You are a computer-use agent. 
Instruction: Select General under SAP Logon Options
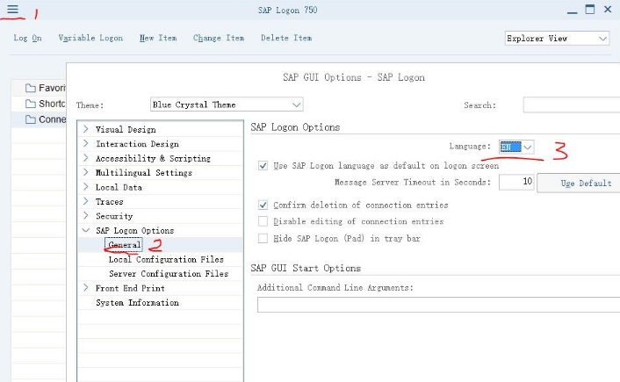point(124,245)
